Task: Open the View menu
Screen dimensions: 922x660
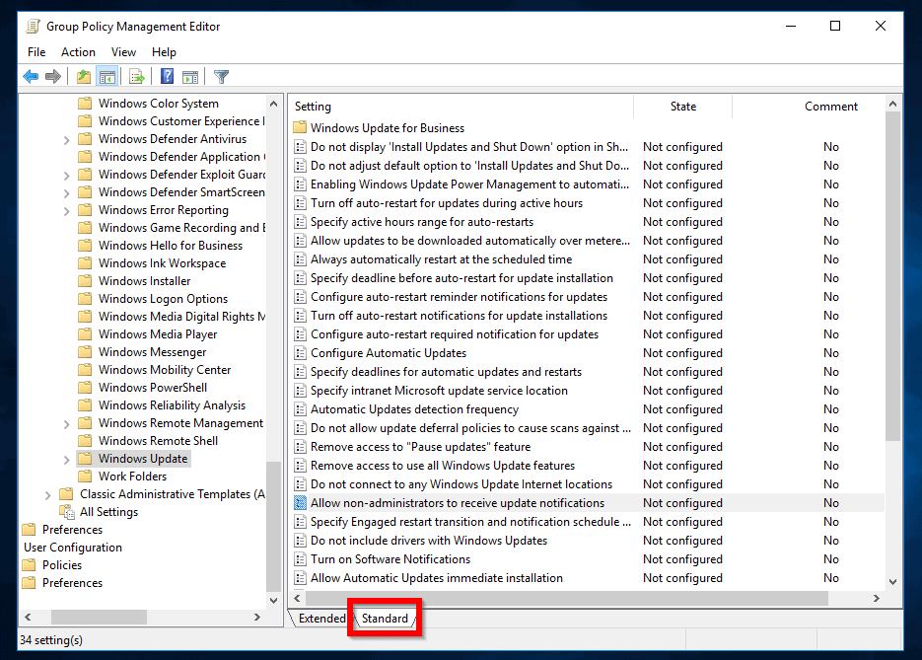Action: click(x=123, y=52)
